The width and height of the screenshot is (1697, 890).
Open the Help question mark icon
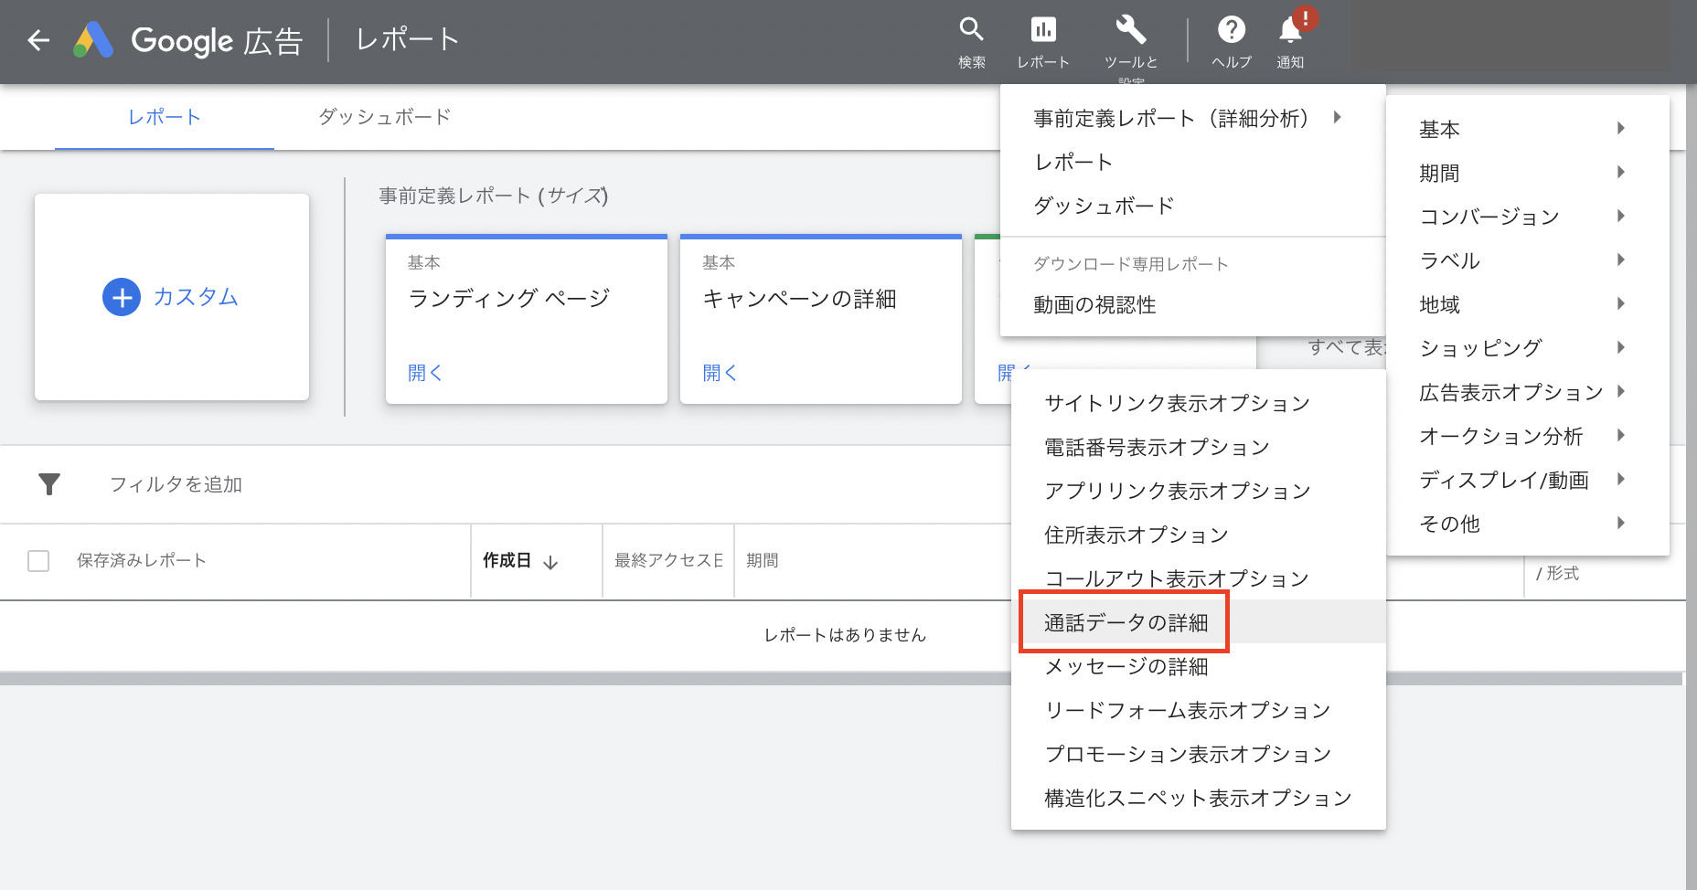pos(1231,31)
